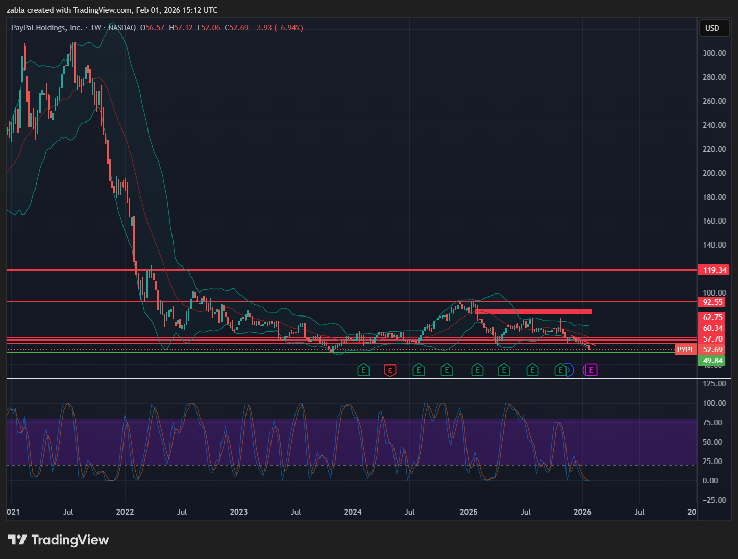738x559 pixels.
Task: Select the green 49.84 price label
Action: click(713, 361)
